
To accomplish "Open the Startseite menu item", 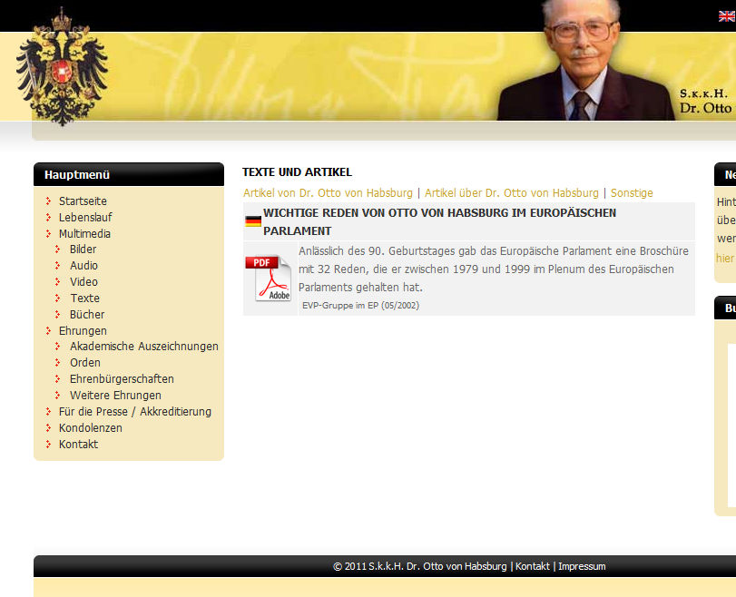I will click(x=83, y=201).
